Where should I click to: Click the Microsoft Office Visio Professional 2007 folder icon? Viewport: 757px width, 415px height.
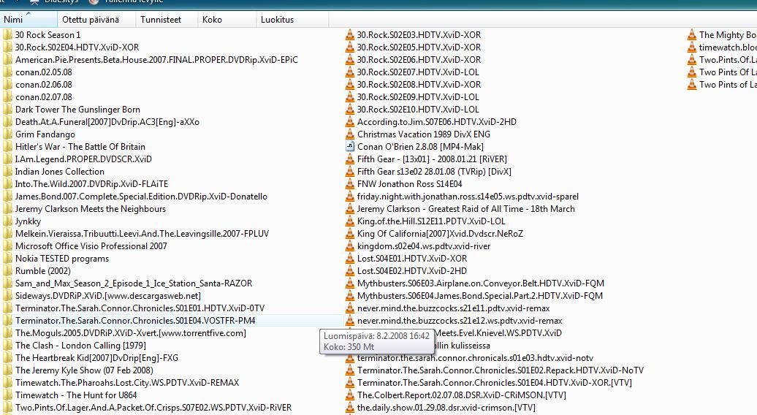tap(7, 245)
